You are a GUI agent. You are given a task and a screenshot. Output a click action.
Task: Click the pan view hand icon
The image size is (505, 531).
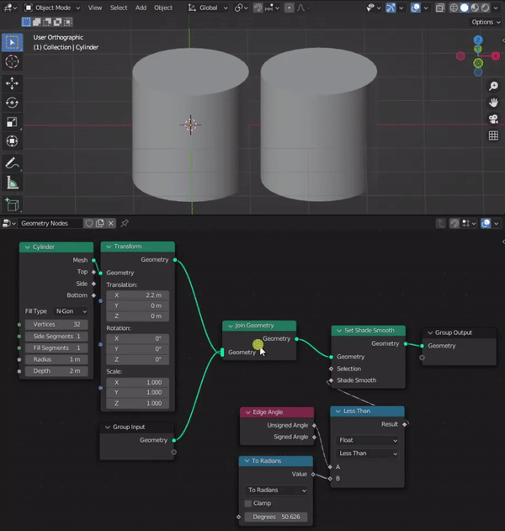pyautogui.click(x=493, y=103)
